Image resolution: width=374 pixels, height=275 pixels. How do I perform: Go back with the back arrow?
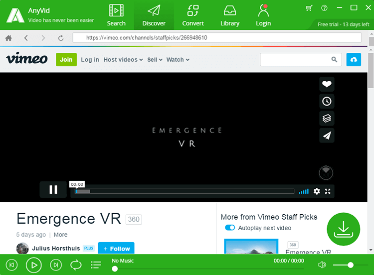[x=26, y=38]
